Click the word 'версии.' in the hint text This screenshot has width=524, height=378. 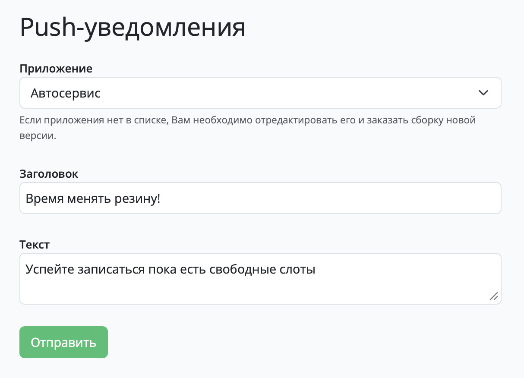[38, 135]
